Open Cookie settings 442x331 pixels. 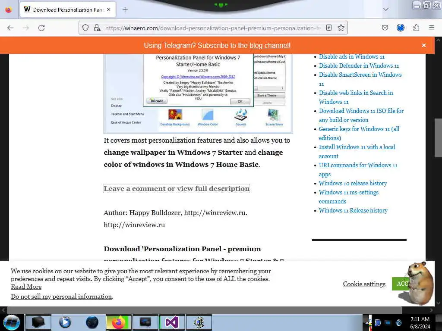click(x=364, y=284)
